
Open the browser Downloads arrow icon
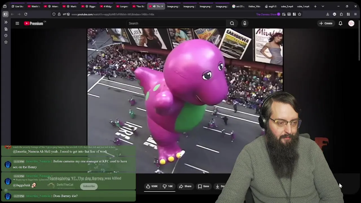(327, 14)
